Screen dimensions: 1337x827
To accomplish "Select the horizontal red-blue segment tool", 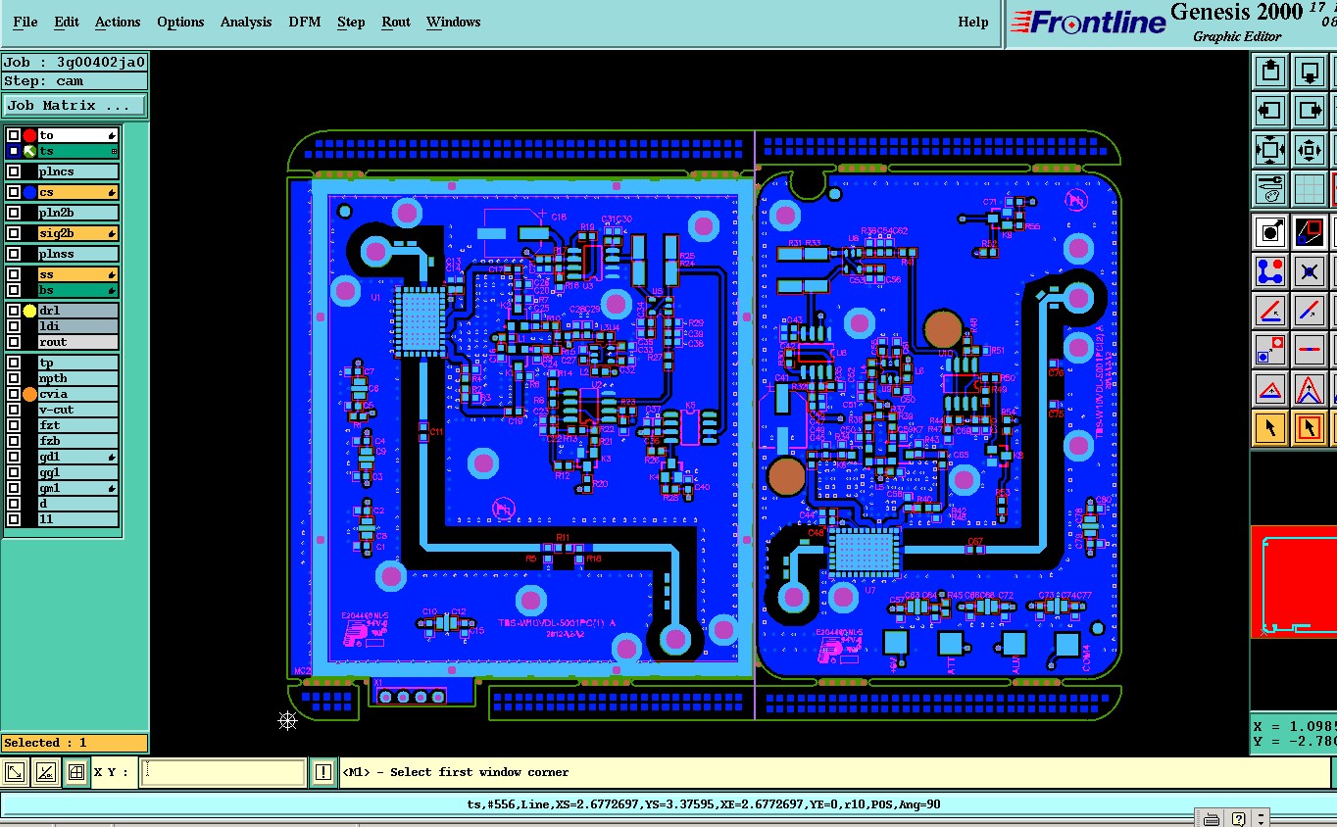I will [x=1311, y=350].
